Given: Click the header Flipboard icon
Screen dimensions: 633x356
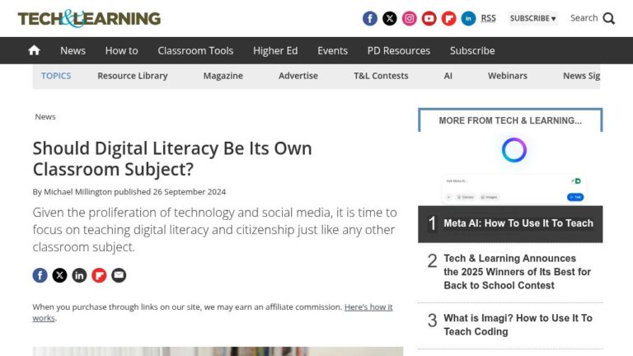Looking at the screenshot, I should pyautogui.click(x=449, y=18).
